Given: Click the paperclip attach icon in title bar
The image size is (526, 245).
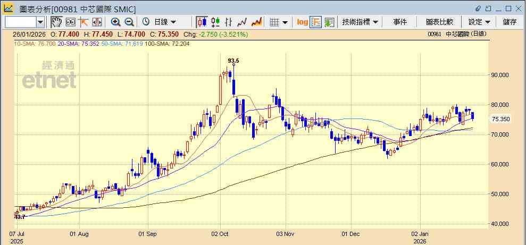Looking at the screenshot, I should coord(478,9).
